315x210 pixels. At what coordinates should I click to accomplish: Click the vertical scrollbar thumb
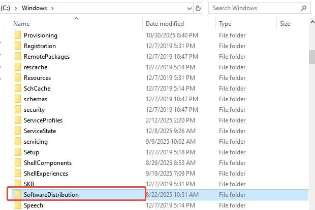[311, 56]
